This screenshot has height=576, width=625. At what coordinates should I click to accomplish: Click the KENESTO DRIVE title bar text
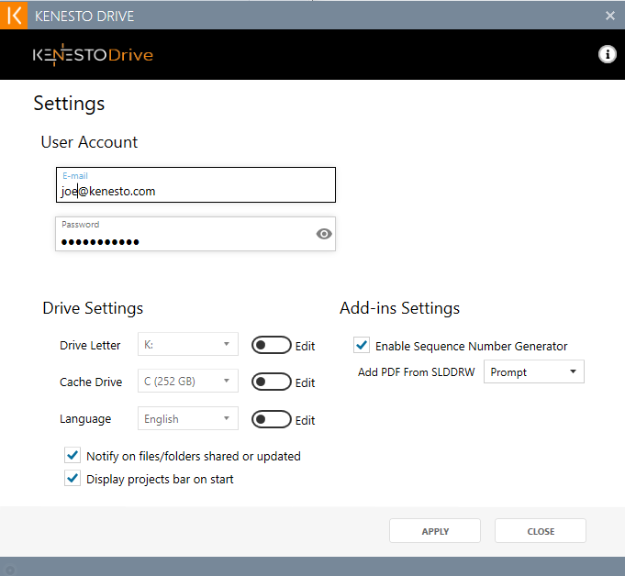point(84,16)
